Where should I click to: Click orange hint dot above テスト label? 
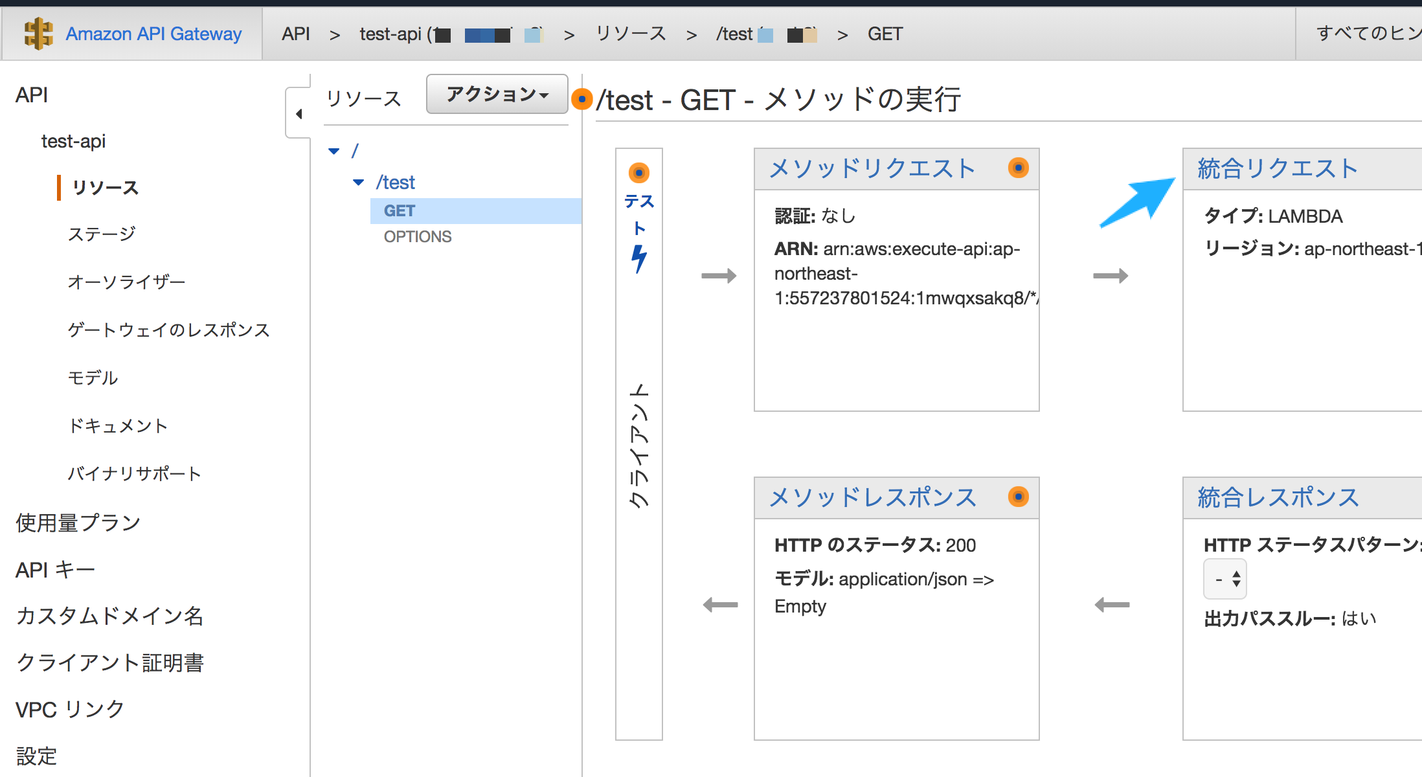click(x=638, y=173)
